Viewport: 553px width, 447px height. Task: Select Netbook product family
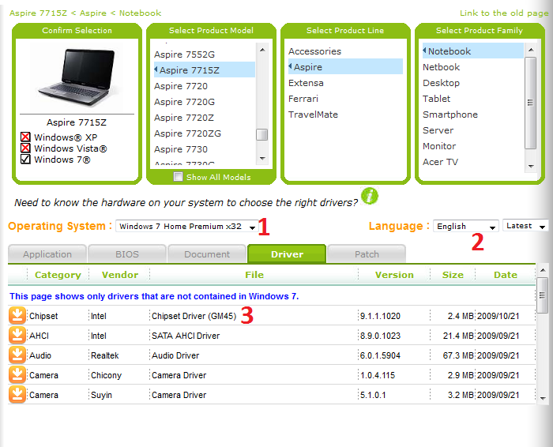point(441,67)
